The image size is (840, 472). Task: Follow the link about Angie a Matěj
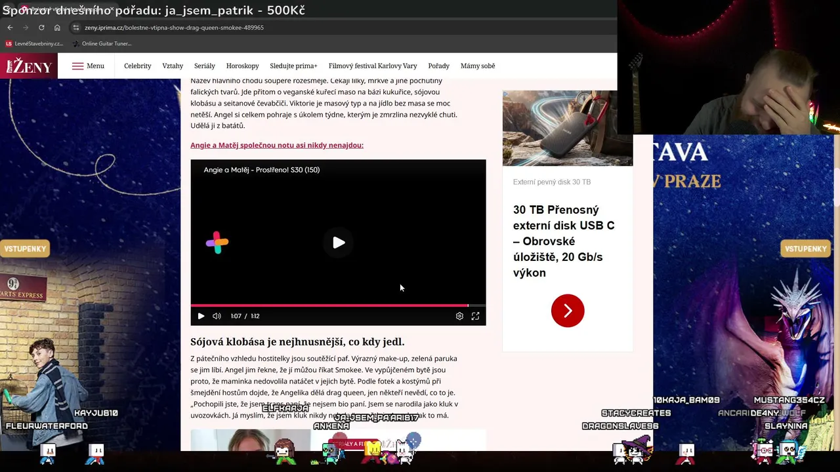click(x=277, y=145)
